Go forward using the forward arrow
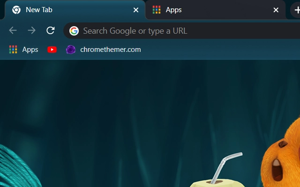This screenshot has width=300, height=187. 31,31
